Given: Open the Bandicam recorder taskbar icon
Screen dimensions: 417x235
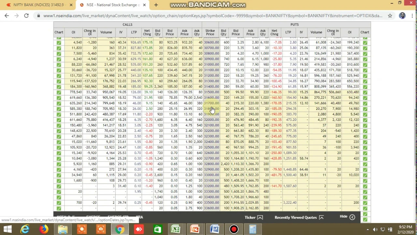Looking at the screenshot, I should click(234, 229).
